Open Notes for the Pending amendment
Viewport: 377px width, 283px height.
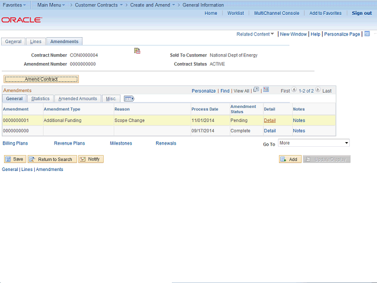299,120
